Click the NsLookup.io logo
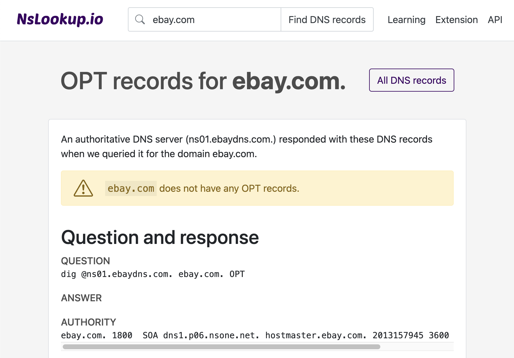This screenshot has height=358, width=514. pyautogui.click(x=60, y=19)
